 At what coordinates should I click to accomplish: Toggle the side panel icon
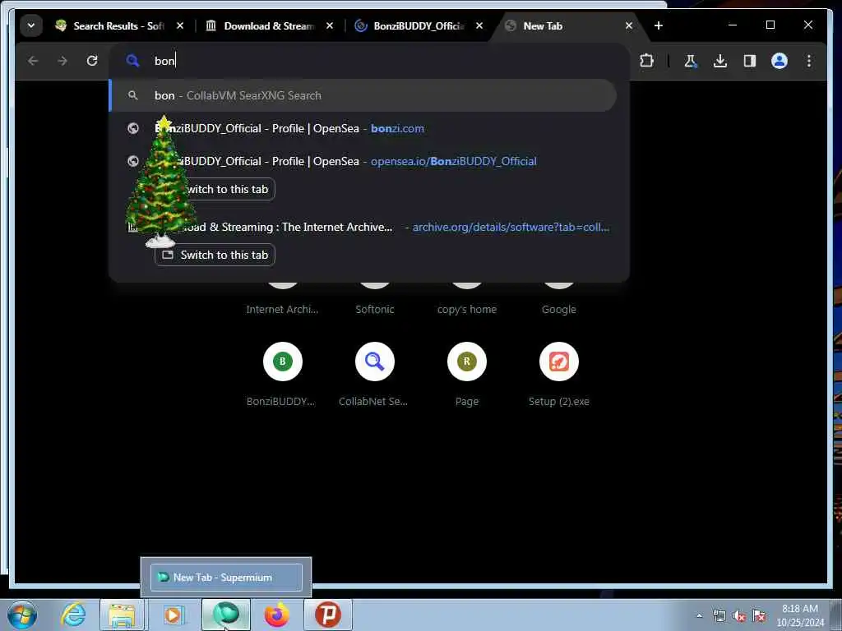pyautogui.click(x=750, y=61)
